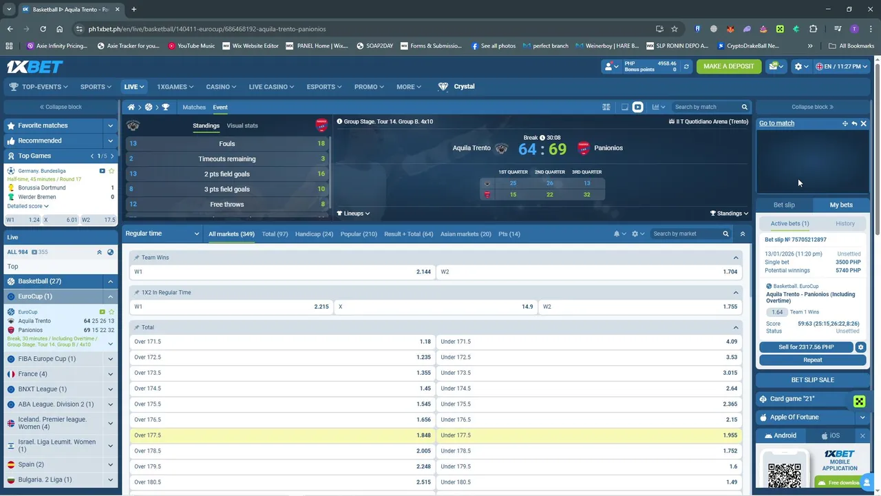Click the Top Games previous arrow
The height and width of the screenshot is (496, 881).
[x=92, y=156]
